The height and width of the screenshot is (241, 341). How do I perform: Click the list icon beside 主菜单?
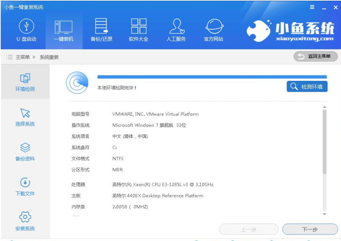[9, 57]
